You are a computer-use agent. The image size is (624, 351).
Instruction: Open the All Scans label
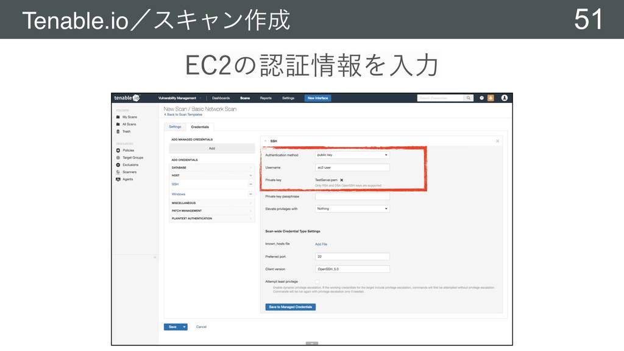[x=129, y=124]
